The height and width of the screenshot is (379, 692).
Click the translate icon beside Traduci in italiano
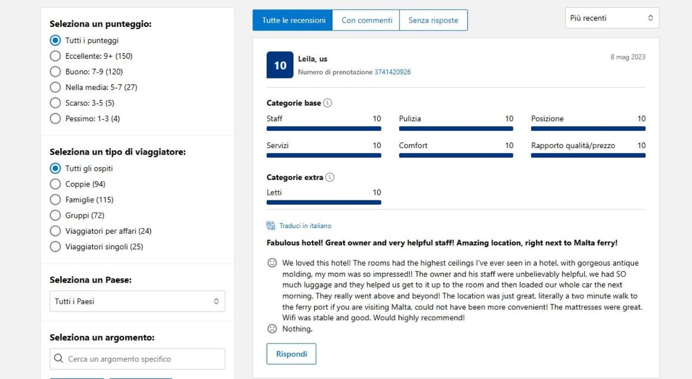pyautogui.click(x=271, y=226)
